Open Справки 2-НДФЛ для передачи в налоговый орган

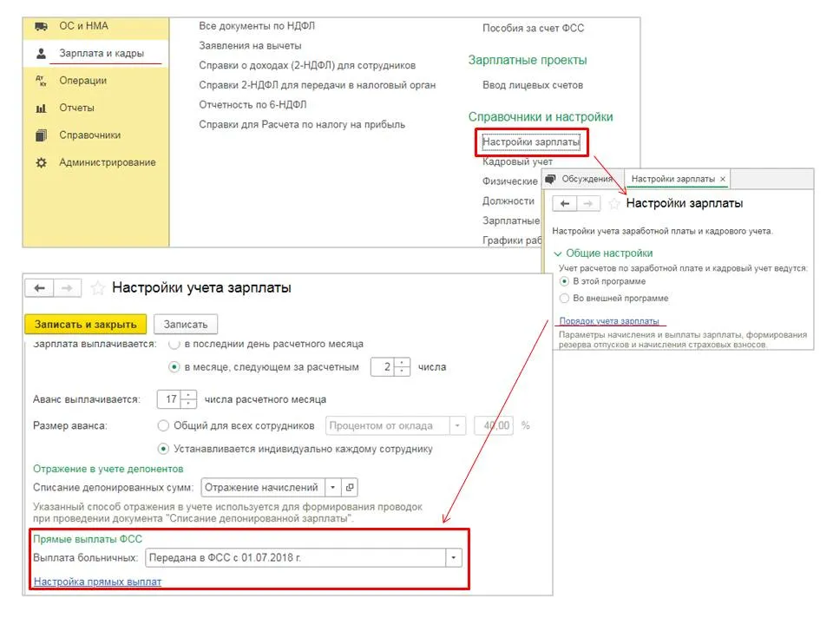(318, 85)
